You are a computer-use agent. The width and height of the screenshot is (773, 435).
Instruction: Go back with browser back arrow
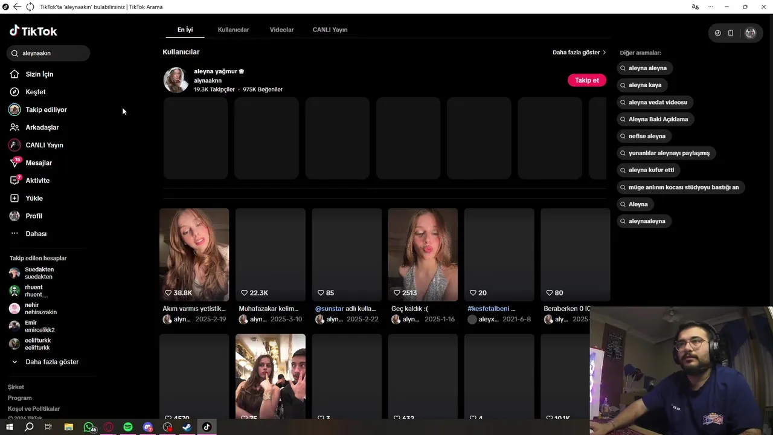tap(17, 7)
